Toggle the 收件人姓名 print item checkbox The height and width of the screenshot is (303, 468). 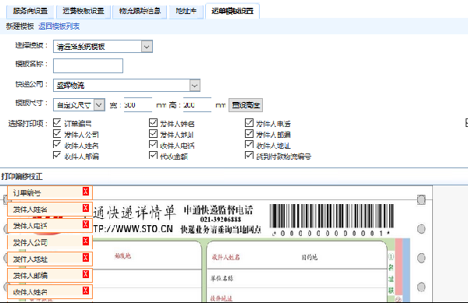pyautogui.click(x=57, y=145)
